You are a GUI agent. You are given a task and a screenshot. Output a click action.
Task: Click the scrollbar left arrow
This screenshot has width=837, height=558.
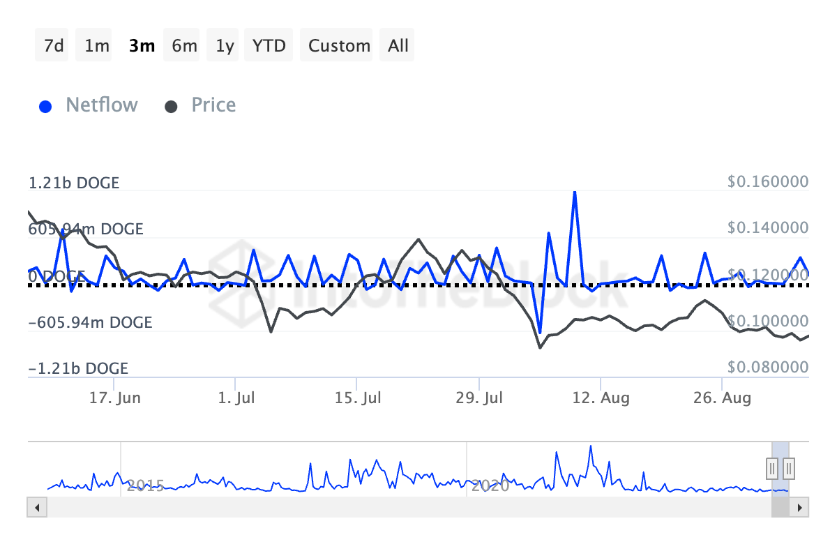(x=34, y=507)
